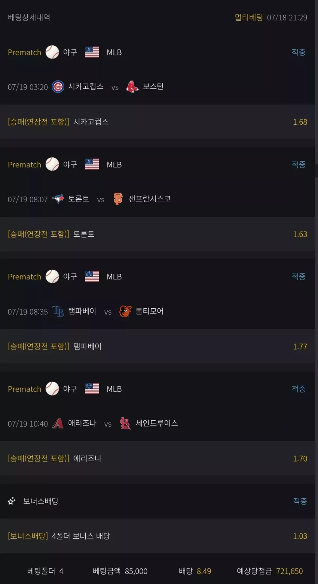Open the 베팅상세내역 heading
This screenshot has width=318, height=584.
29,17
